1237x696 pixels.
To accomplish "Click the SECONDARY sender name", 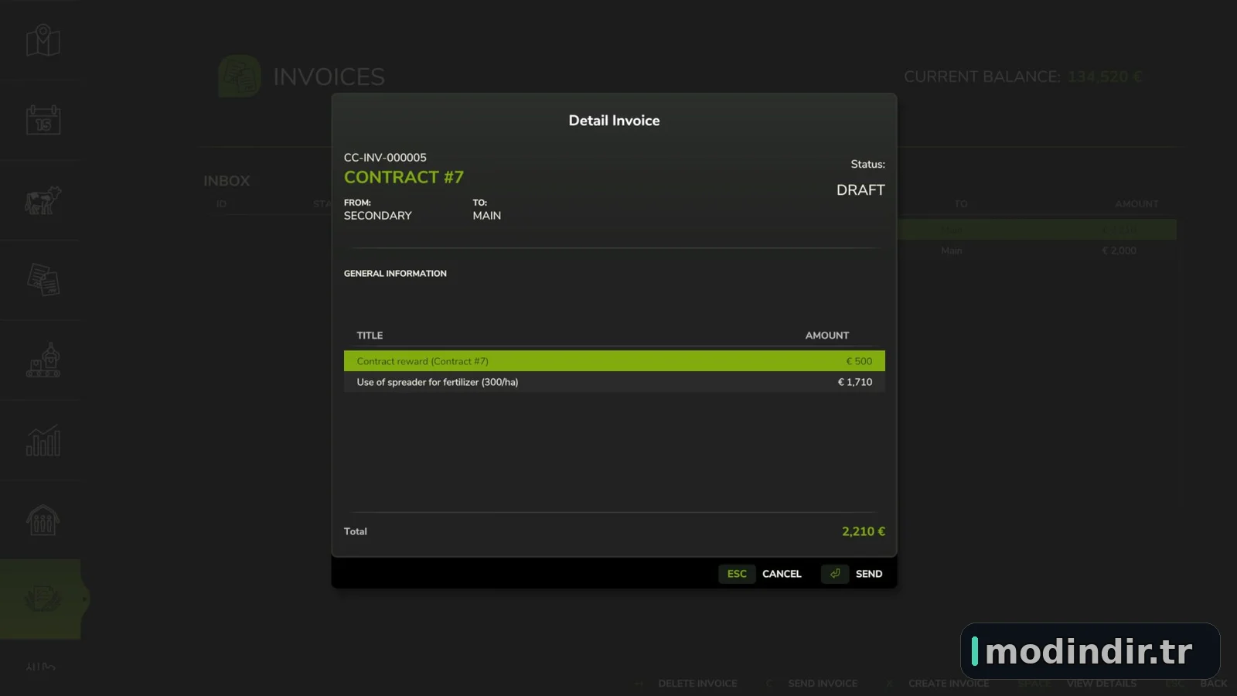I will coord(378,216).
